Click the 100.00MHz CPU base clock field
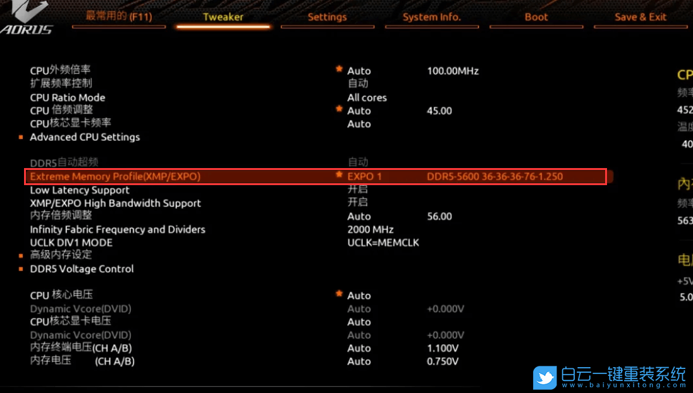Screen dimensions: 693x393 click(453, 71)
